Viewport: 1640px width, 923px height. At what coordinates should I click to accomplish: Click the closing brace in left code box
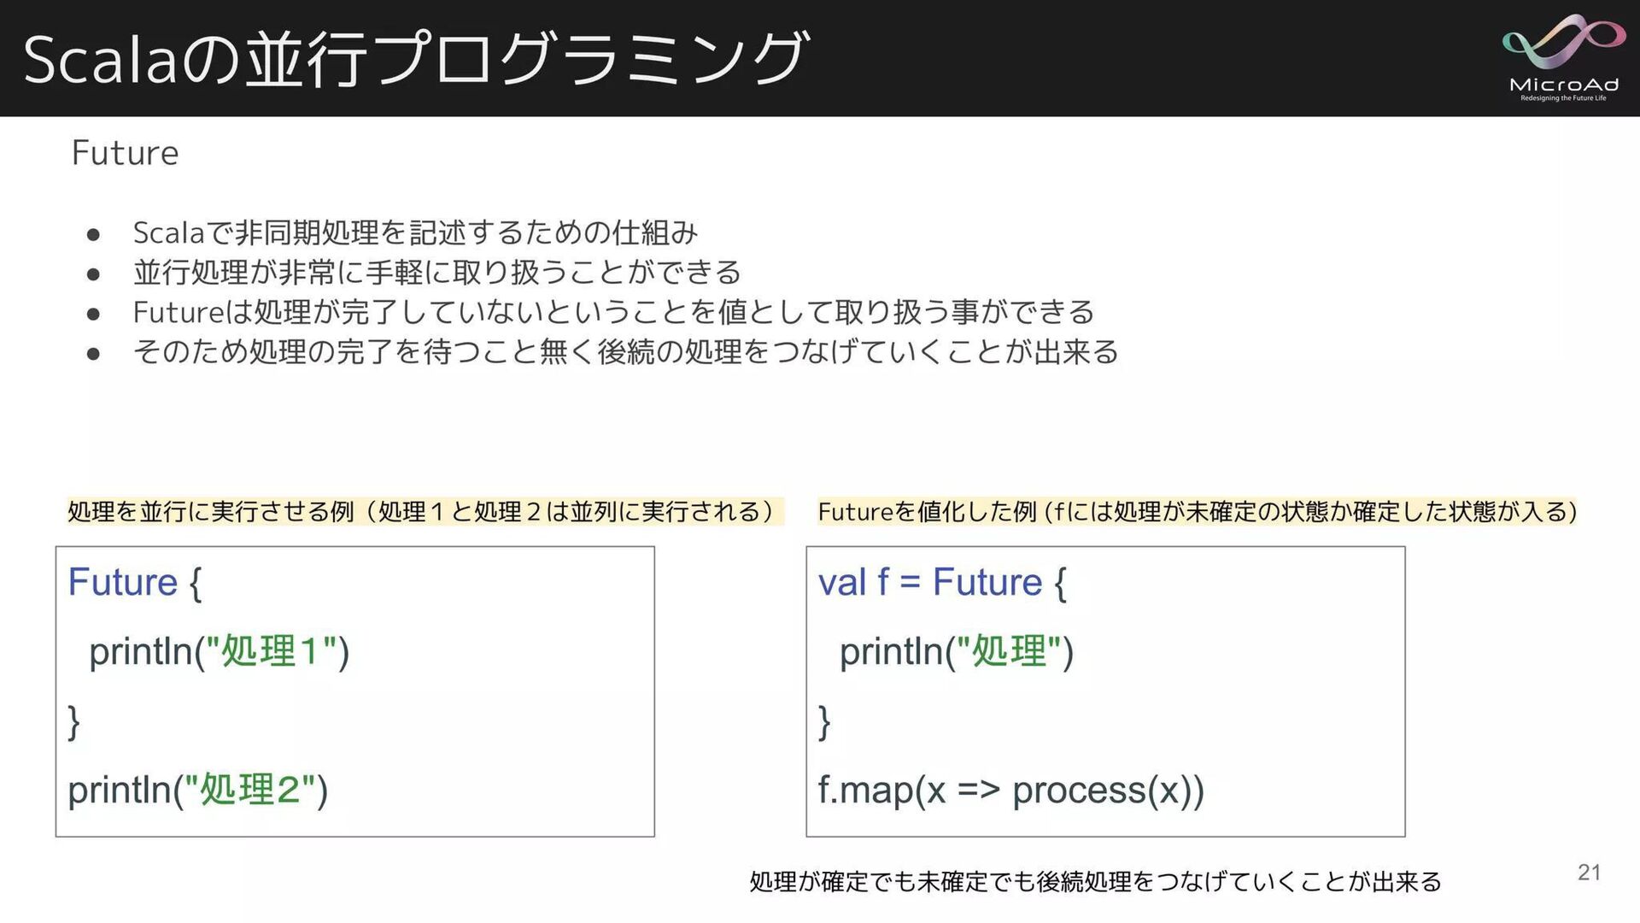74,721
